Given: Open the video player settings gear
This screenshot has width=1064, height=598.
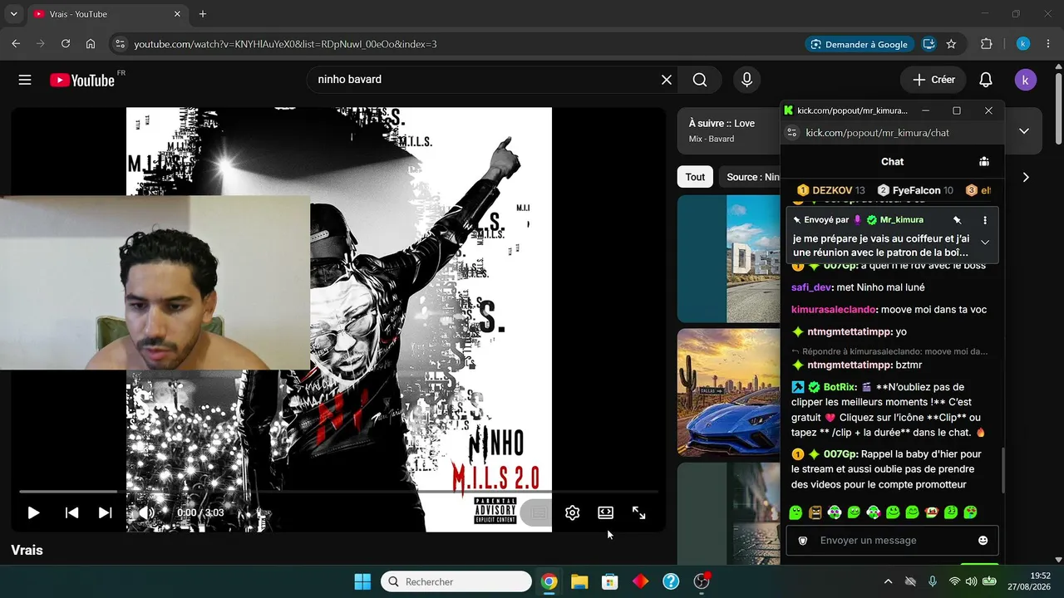Looking at the screenshot, I should [572, 512].
